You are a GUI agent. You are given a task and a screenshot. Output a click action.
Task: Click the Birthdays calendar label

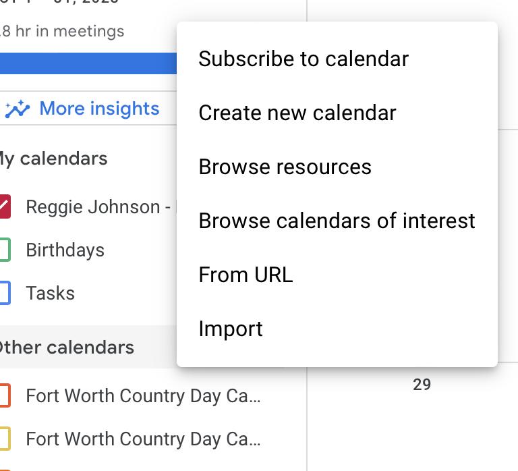tap(65, 250)
